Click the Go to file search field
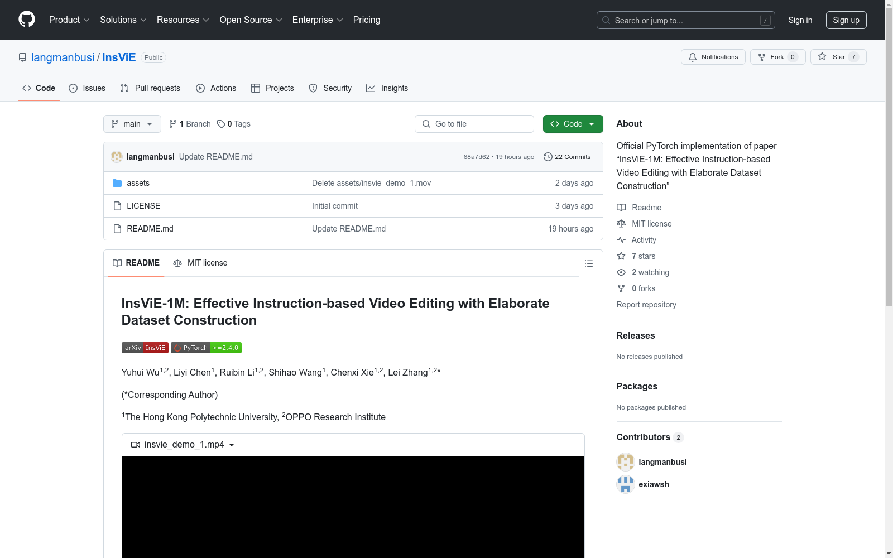 click(x=474, y=124)
